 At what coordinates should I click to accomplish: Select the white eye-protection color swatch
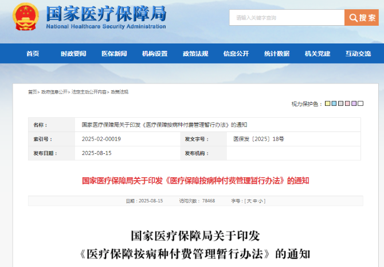[361, 103]
